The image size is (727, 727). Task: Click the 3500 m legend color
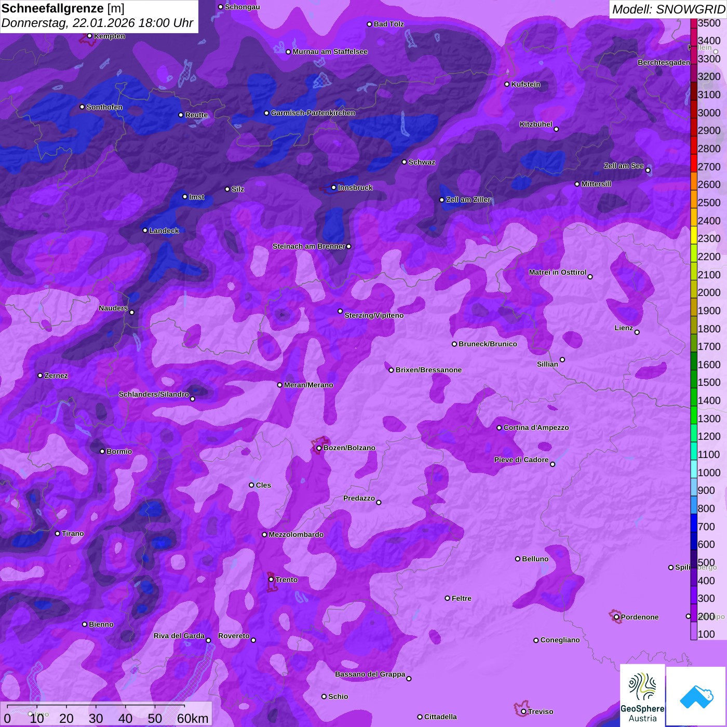(x=693, y=23)
